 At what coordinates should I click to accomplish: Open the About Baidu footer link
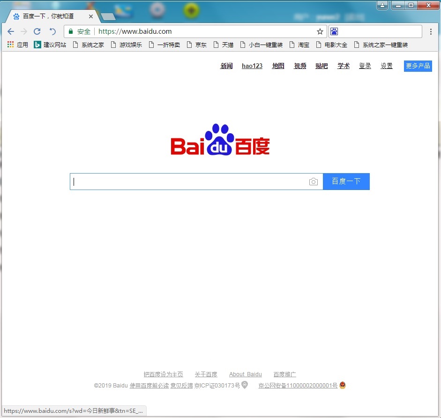coord(245,374)
